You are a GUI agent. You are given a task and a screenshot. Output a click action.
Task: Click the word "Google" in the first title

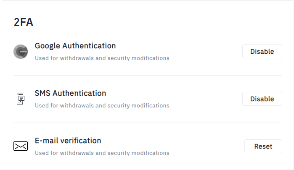point(48,46)
